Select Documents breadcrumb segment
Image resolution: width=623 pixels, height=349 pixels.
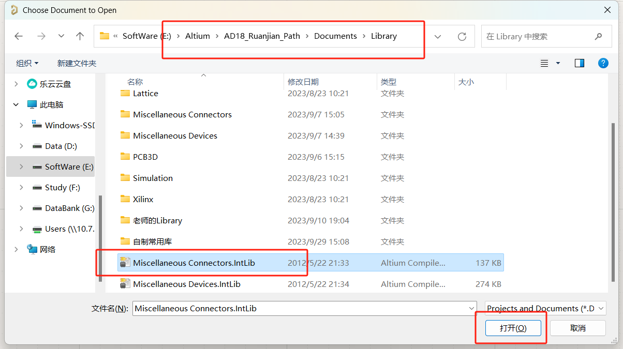click(335, 36)
